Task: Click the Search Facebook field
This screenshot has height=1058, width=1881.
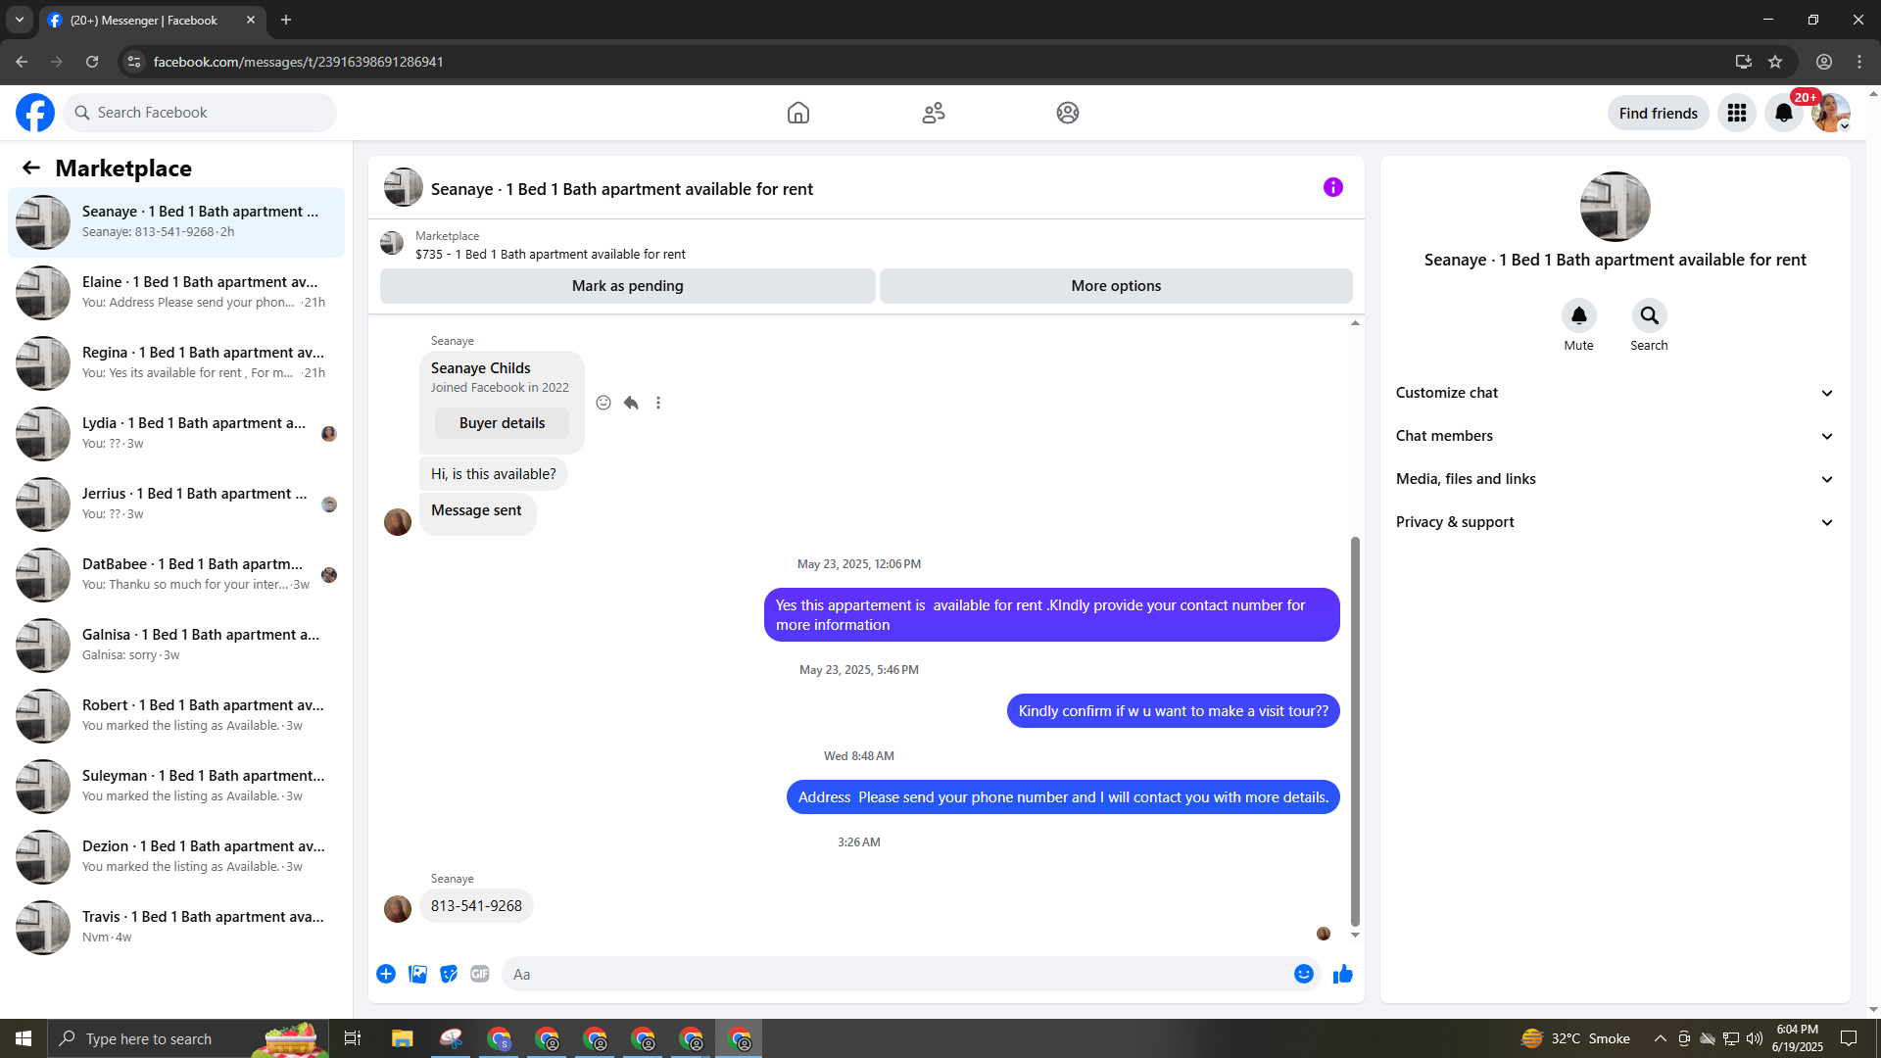Action: point(200,113)
